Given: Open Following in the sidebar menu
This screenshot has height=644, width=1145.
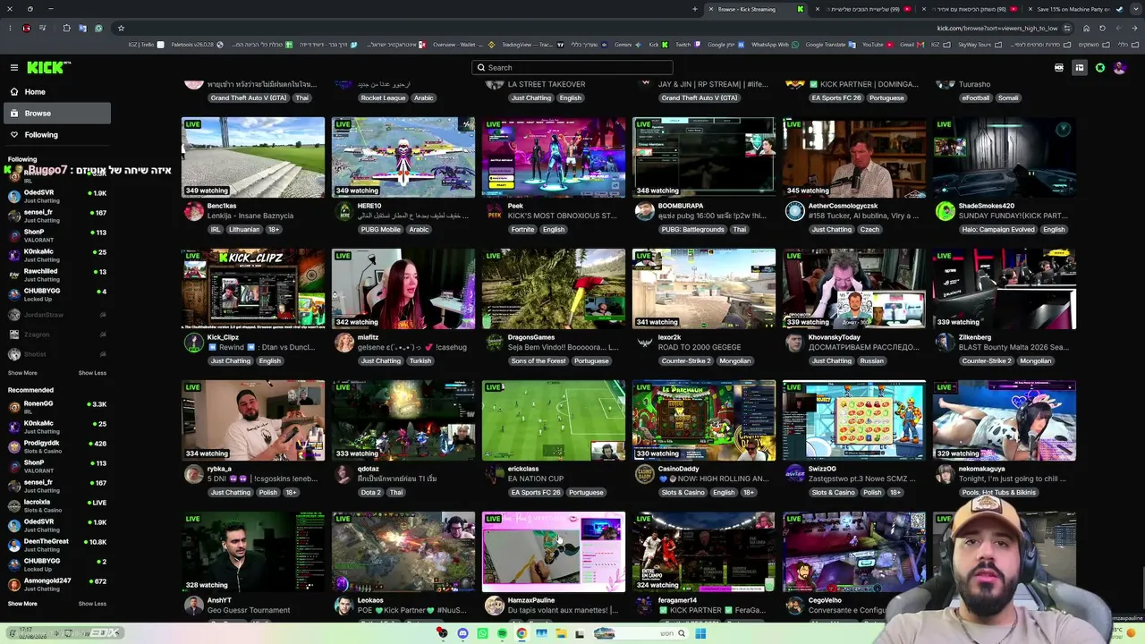Looking at the screenshot, I should coord(55,135).
